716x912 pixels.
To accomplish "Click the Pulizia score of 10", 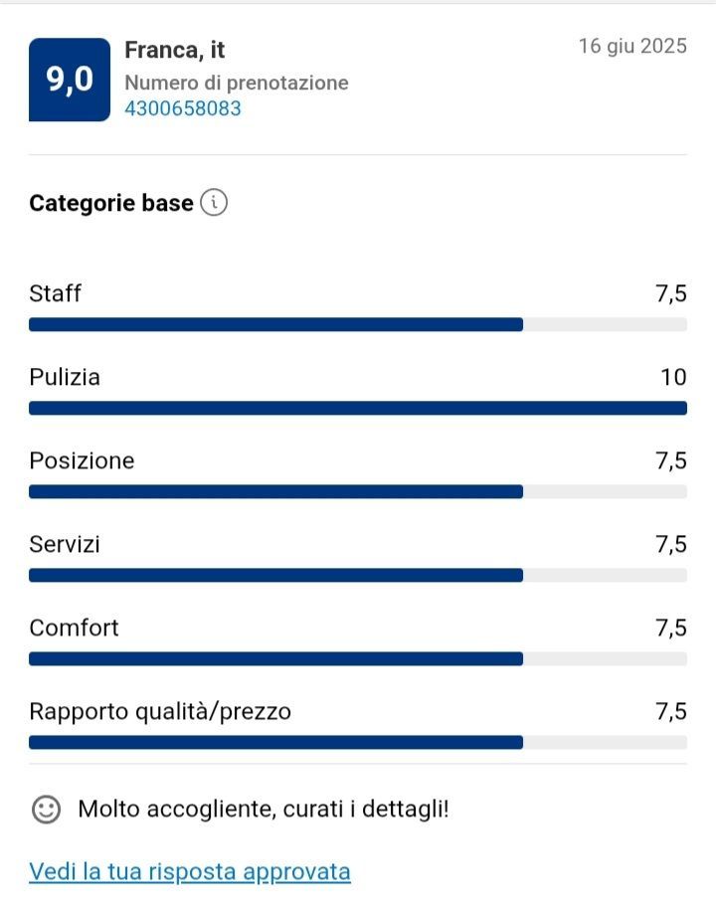I will click(x=673, y=377).
